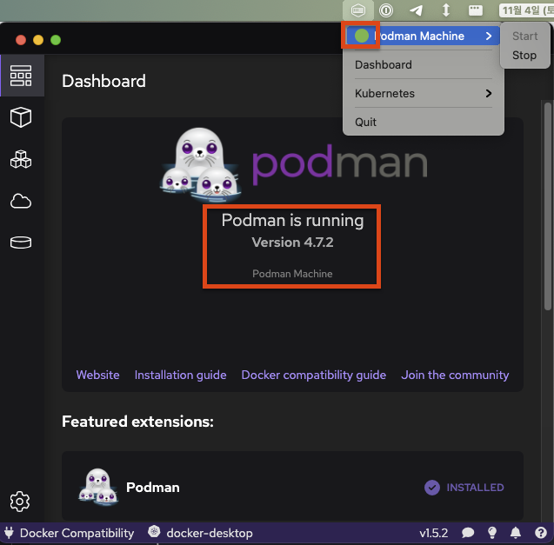
Task: Click the up-down arrow icon in the menu bar
Action: point(446,10)
